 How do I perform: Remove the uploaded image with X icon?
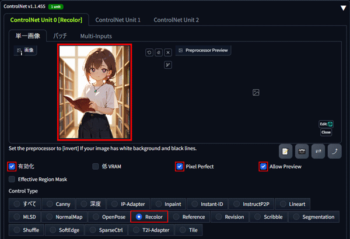pos(168,52)
